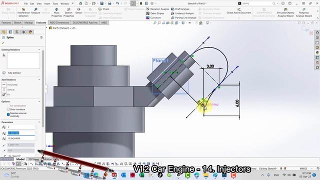
Task: Launch FloXpress Analysis Wizard
Action: [303, 12]
